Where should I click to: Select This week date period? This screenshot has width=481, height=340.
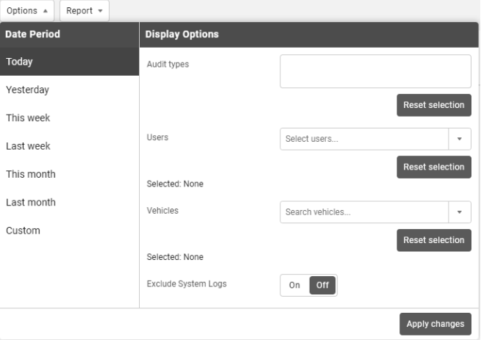click(69, 117)
